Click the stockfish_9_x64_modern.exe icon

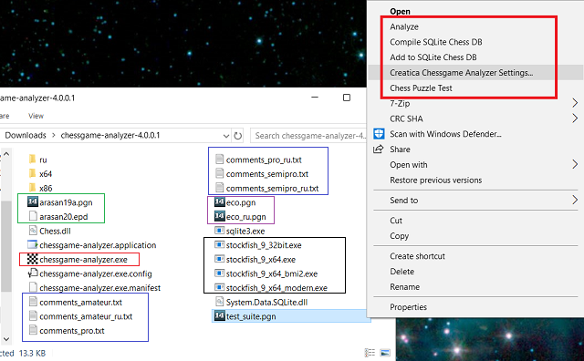220,287
